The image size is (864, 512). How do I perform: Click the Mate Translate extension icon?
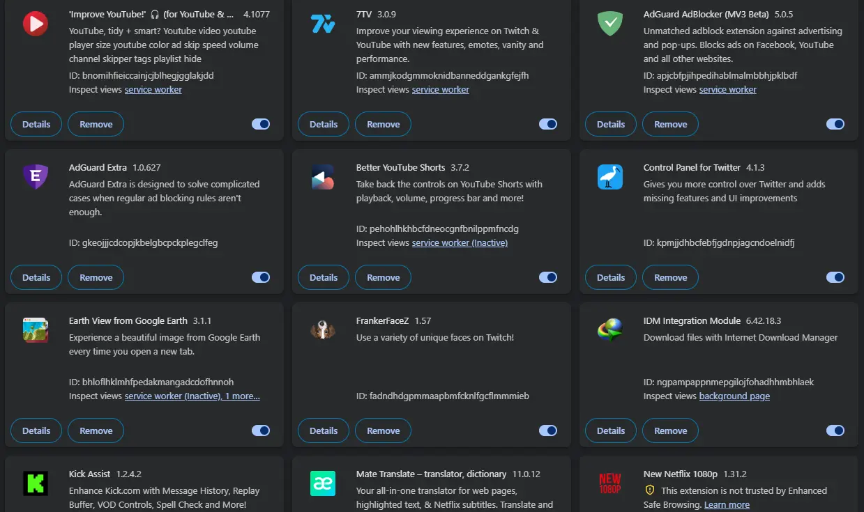322,483
